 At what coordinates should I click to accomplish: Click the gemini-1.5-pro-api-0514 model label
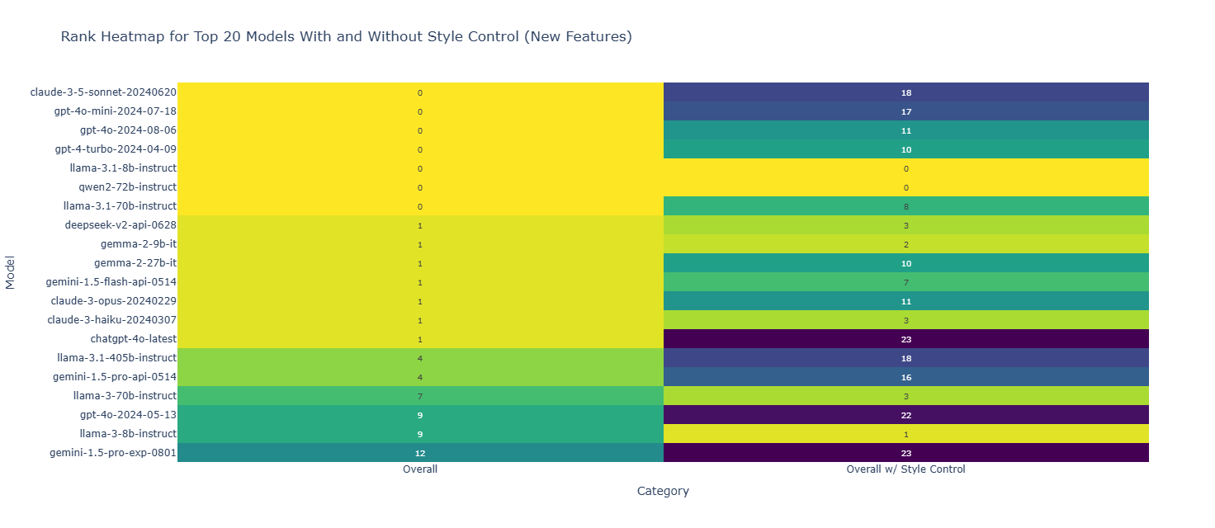(115, 377)
